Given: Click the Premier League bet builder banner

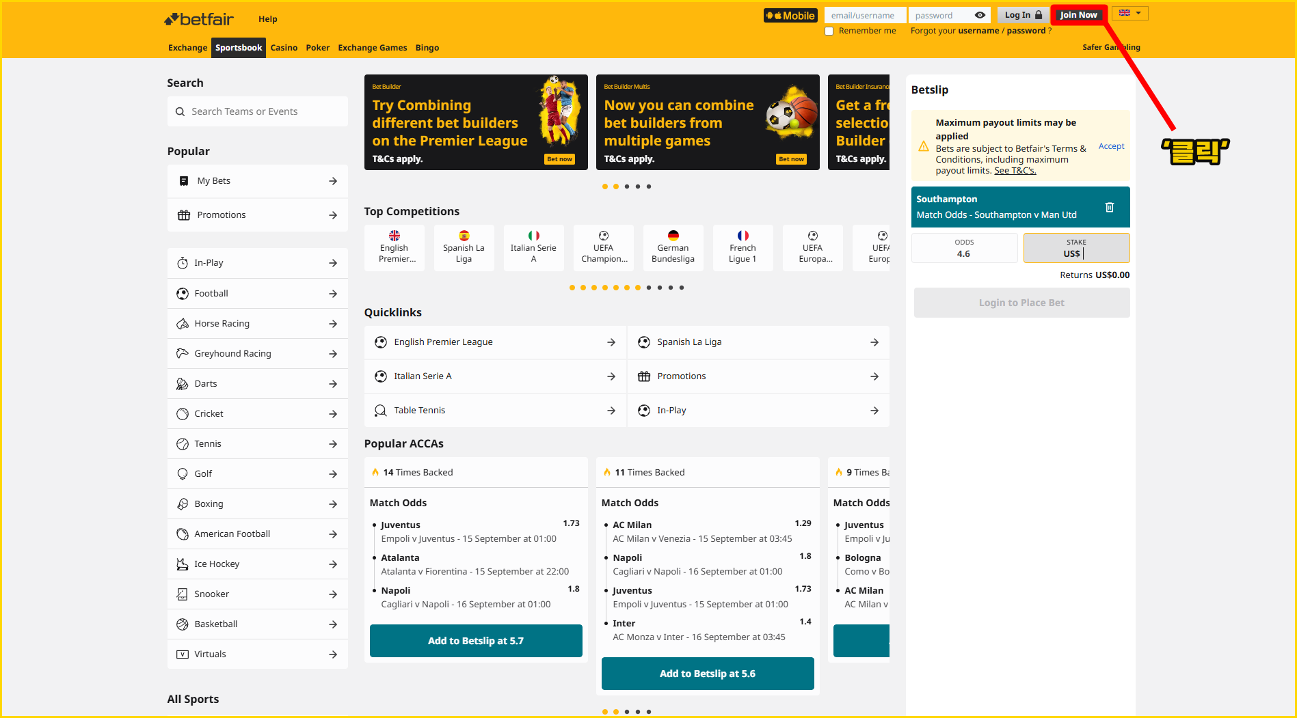Looking at the screenshot, I should (x=476, y=122).
